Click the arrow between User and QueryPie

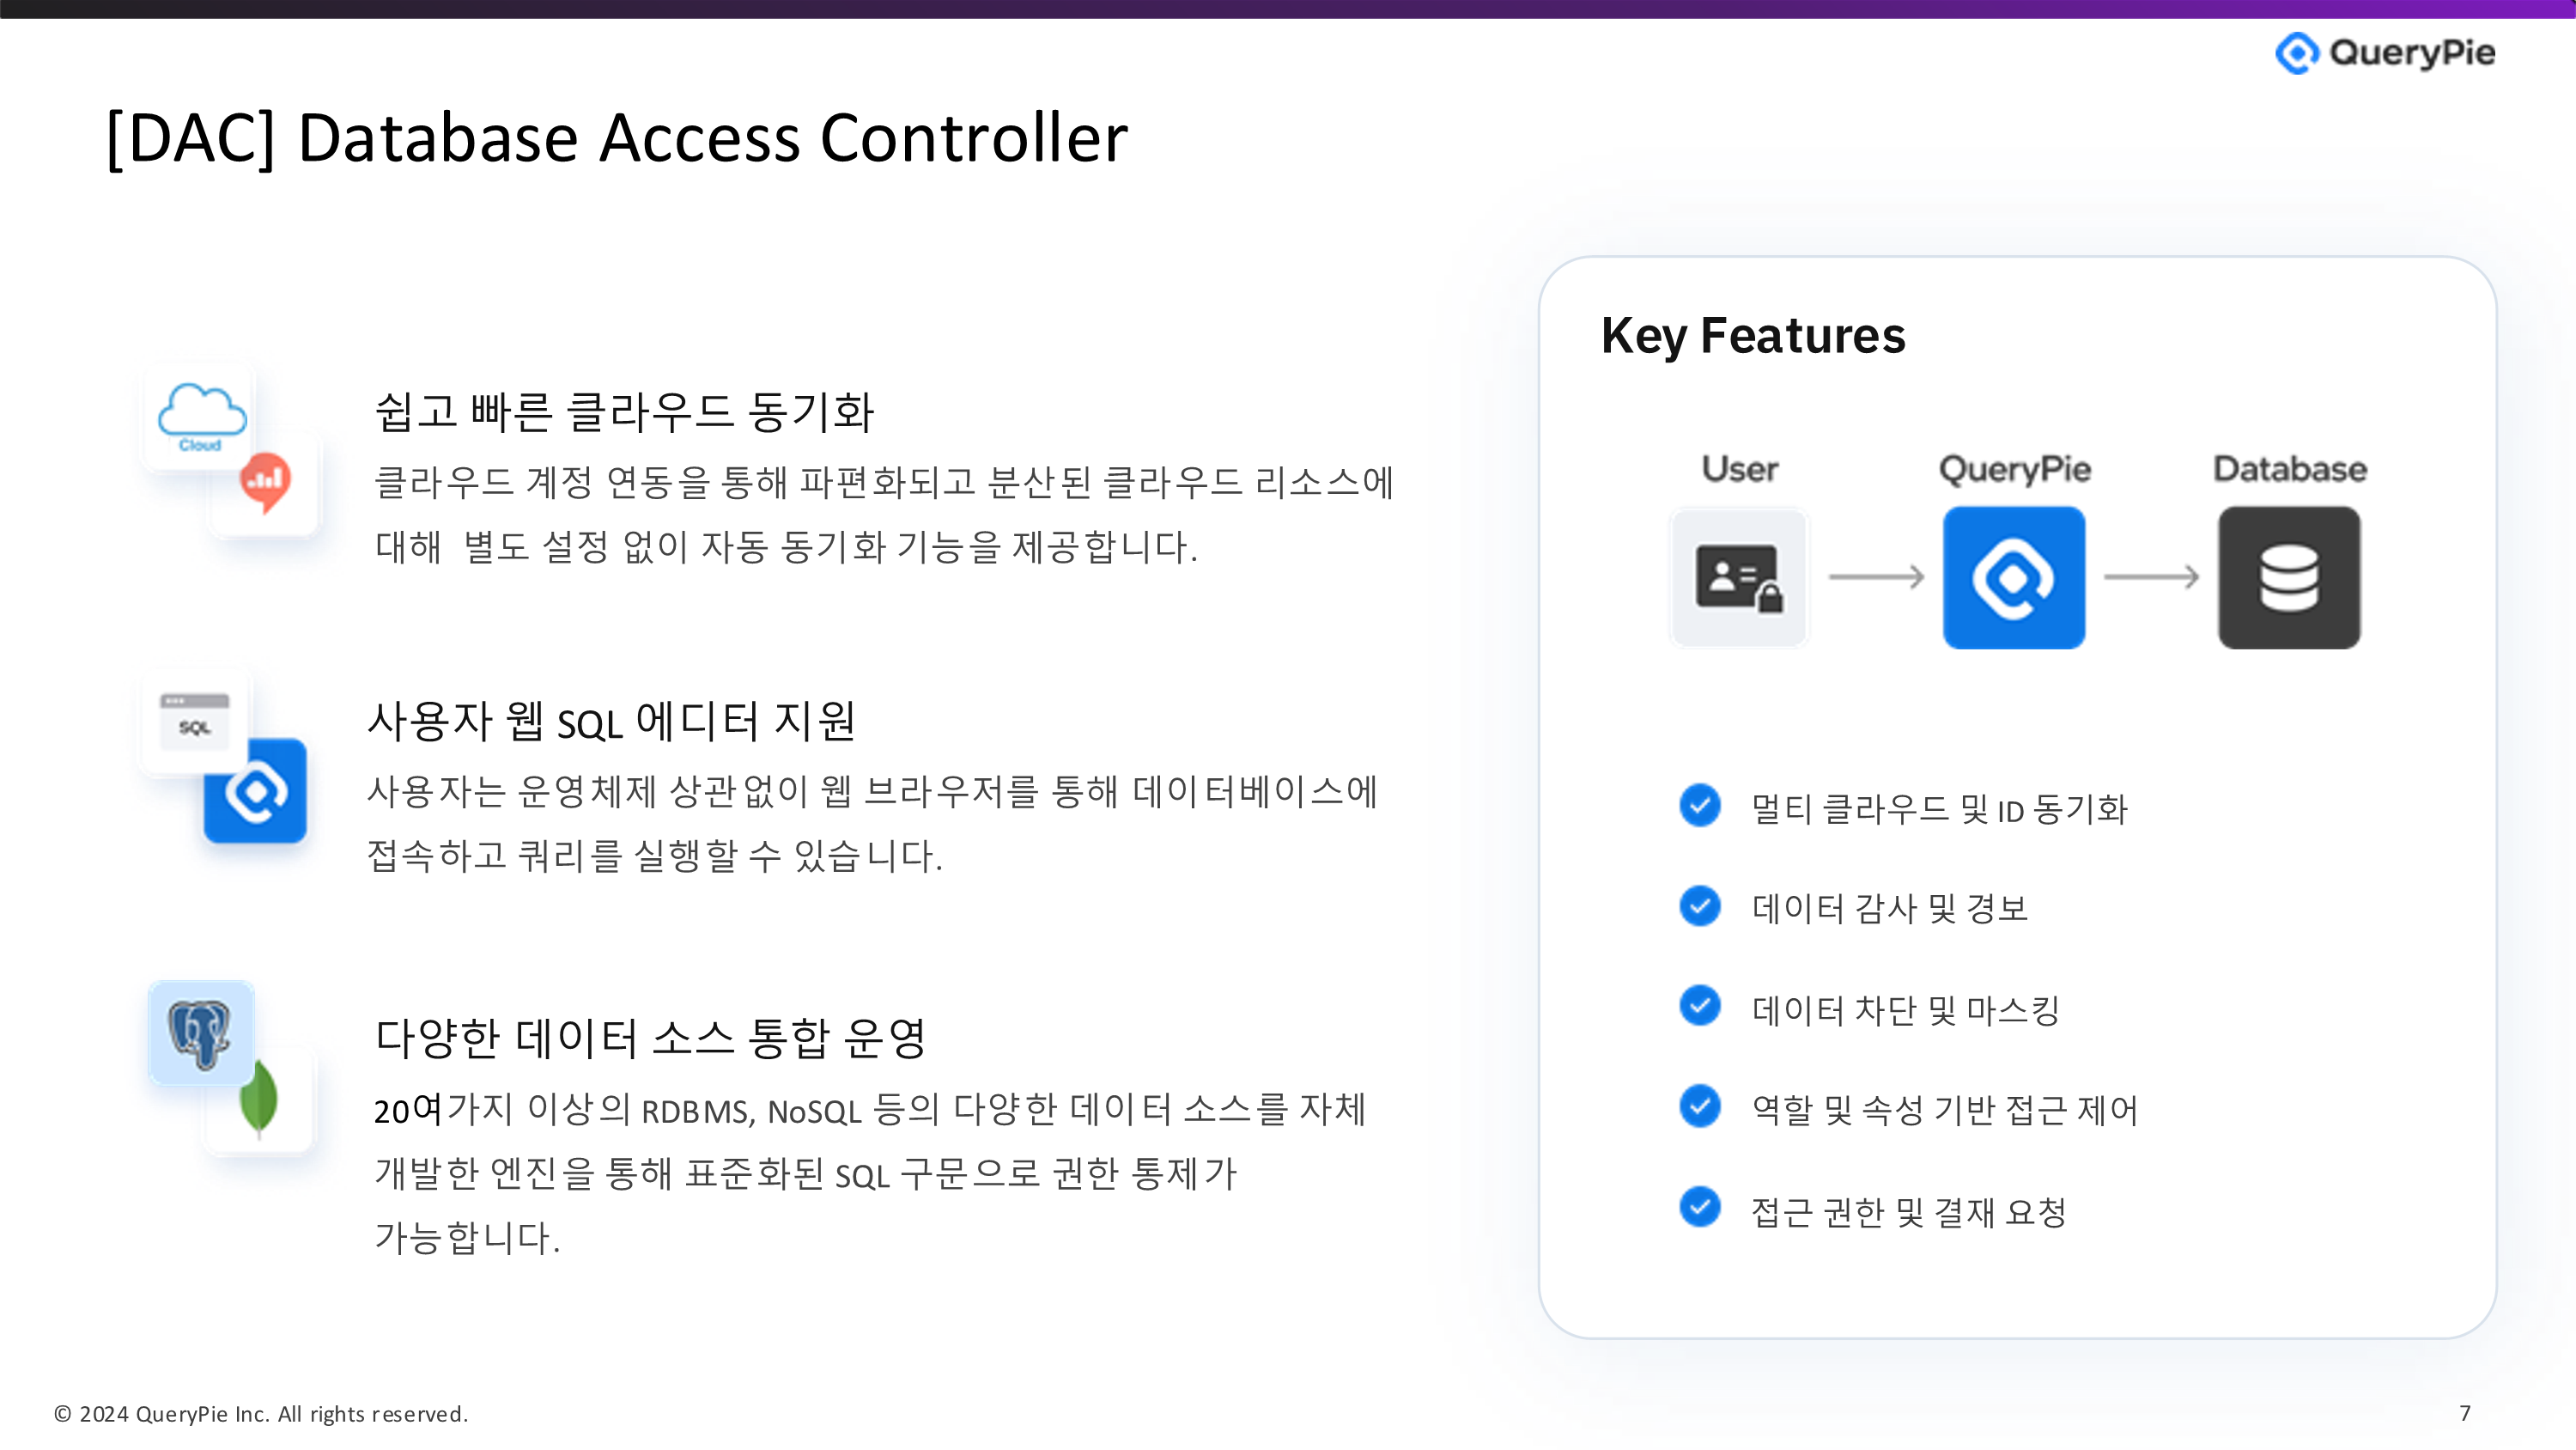click(1876, 577)
